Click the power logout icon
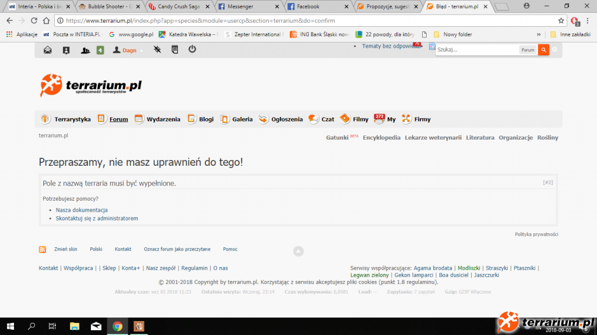Viewport: 597px width, 335px height. [x=192, y=50]
